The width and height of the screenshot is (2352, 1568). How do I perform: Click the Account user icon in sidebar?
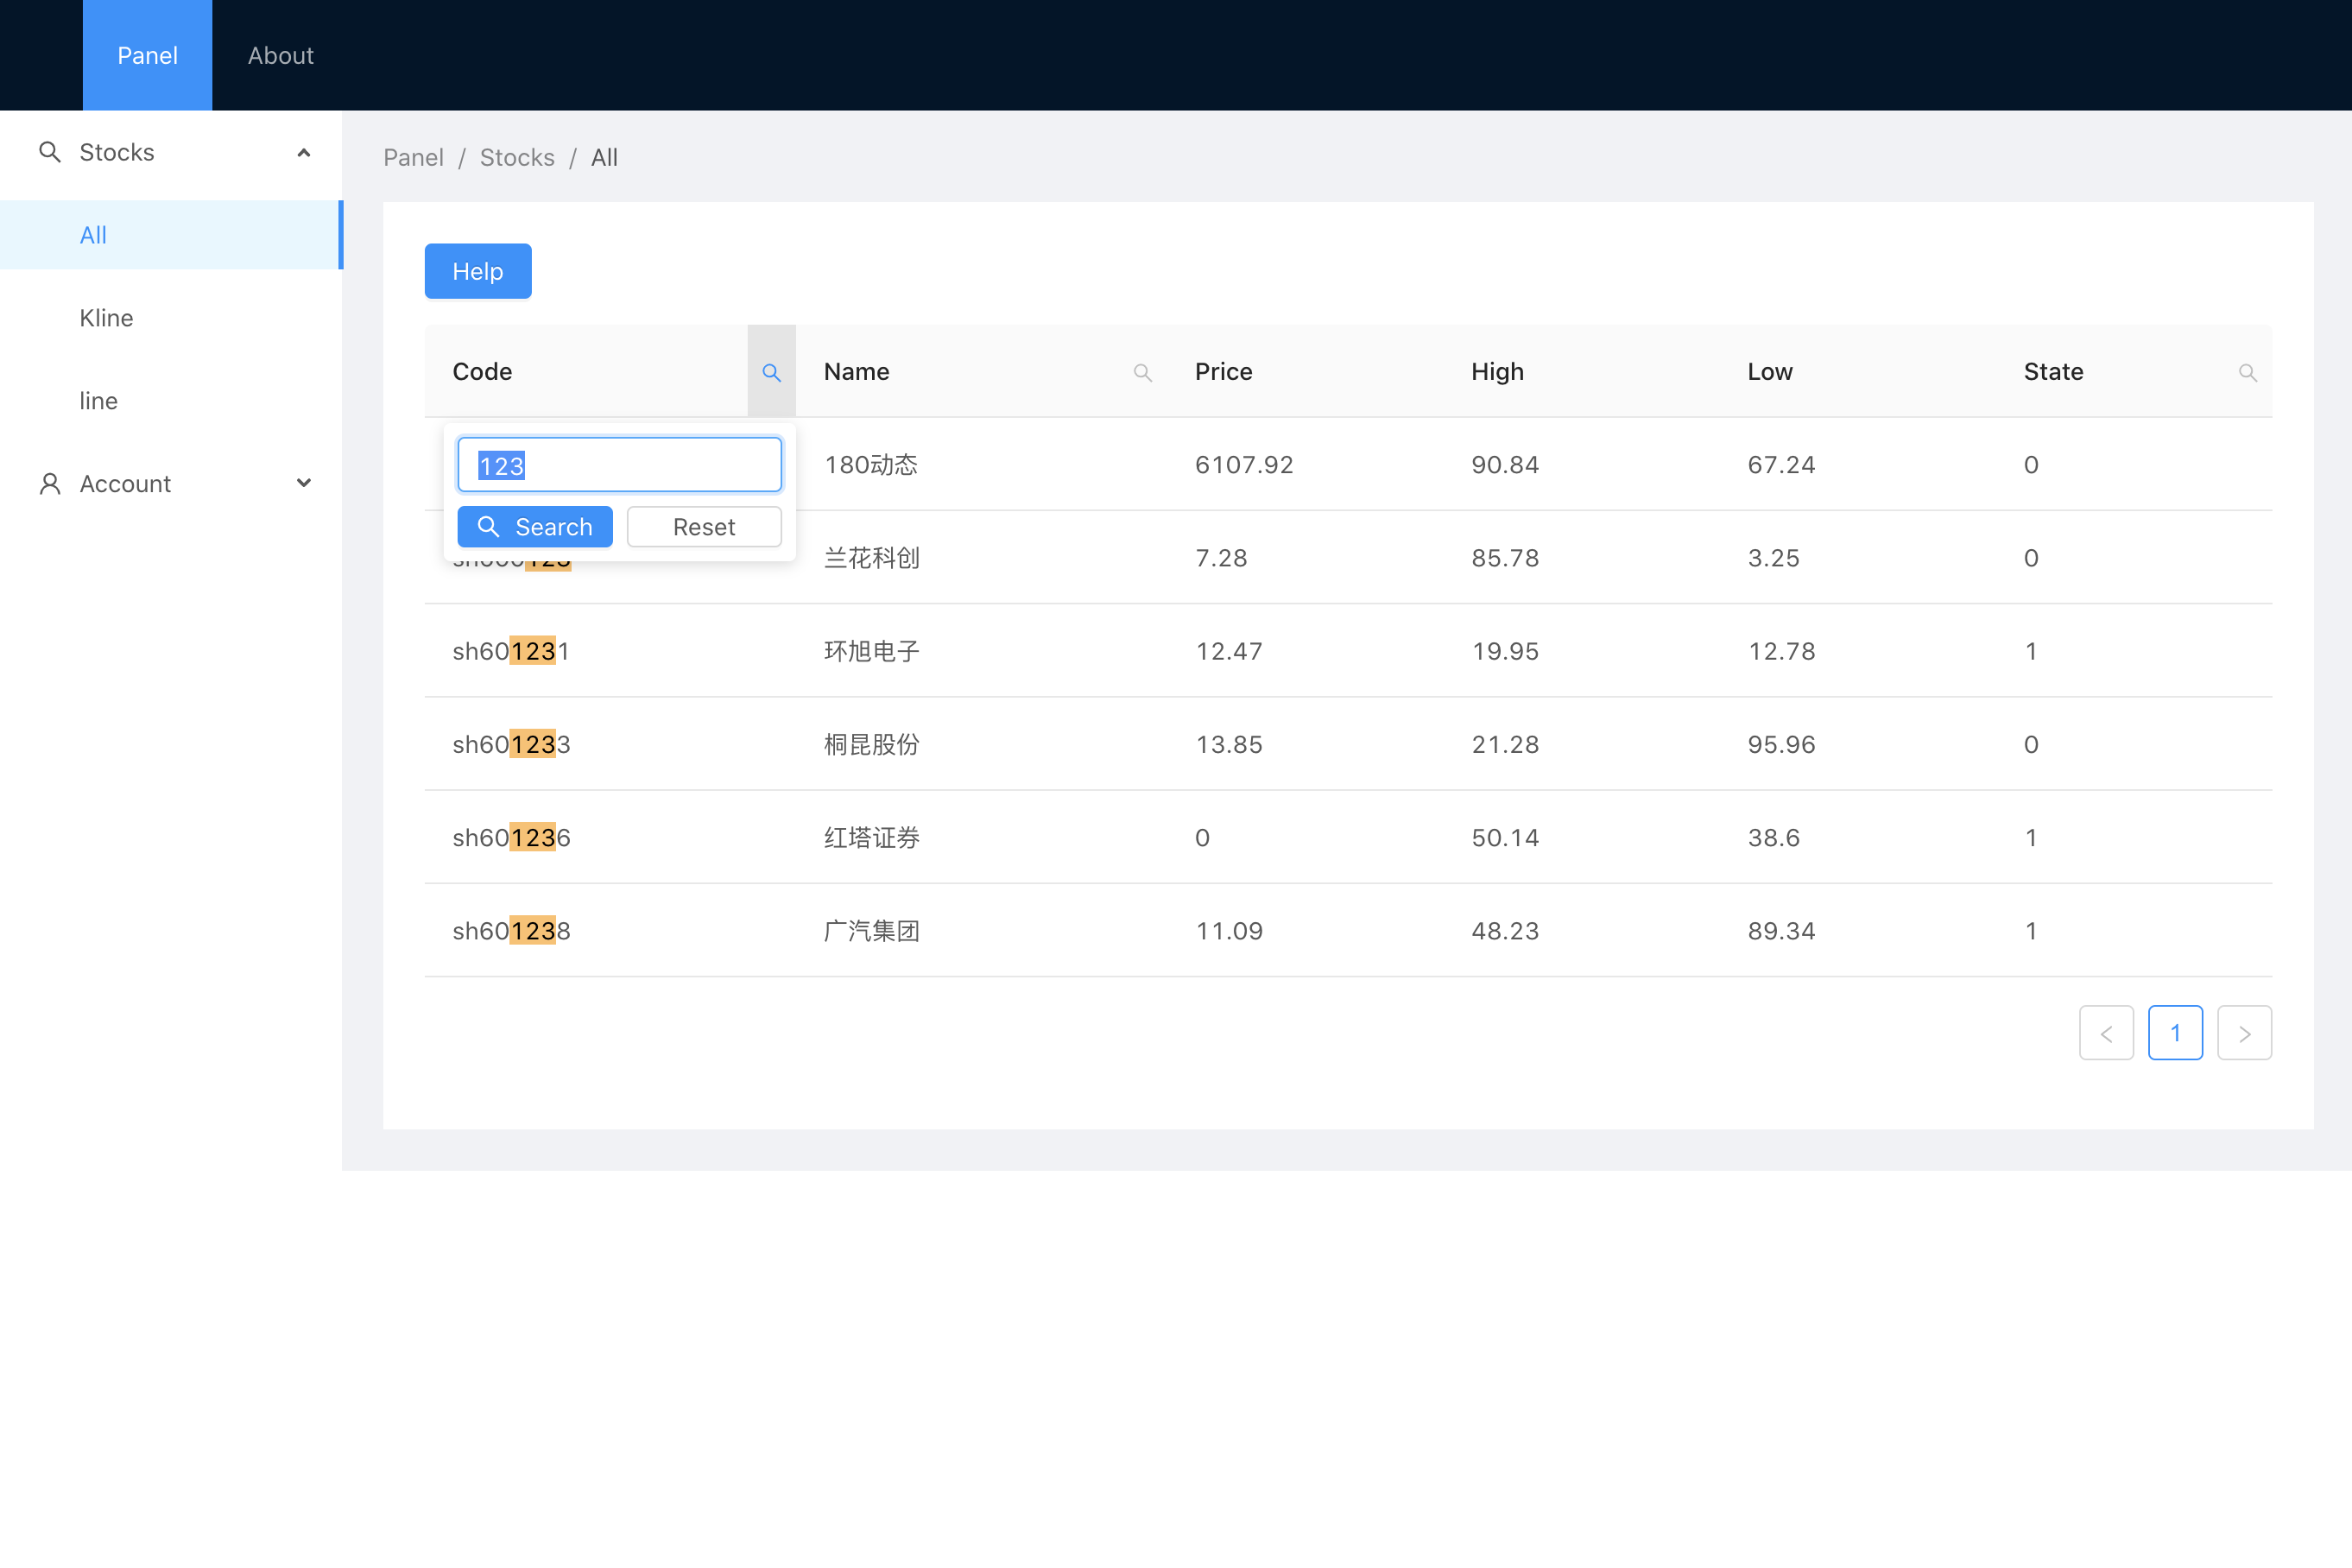[x=49, y=484]
